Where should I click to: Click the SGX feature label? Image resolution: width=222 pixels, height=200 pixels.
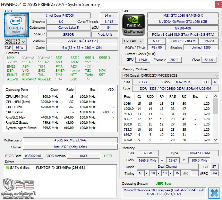point(74,79)
